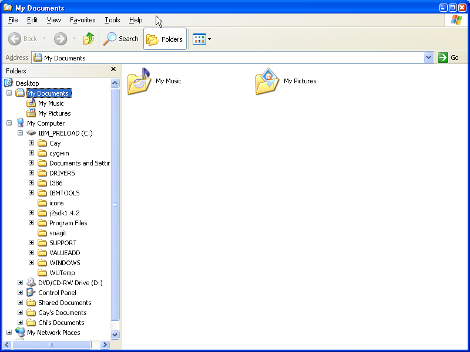This screenshot has height=352, width=470.
Task: Toggle the Folders pane button
Action: click(x=165, y=39)
